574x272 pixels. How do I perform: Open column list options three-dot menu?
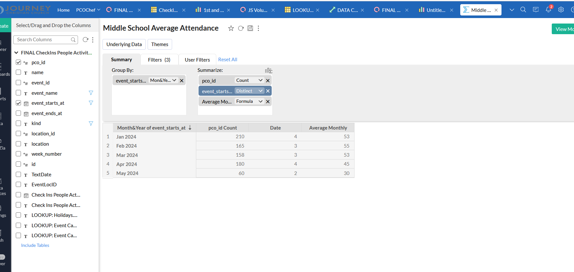coord(93,40)
